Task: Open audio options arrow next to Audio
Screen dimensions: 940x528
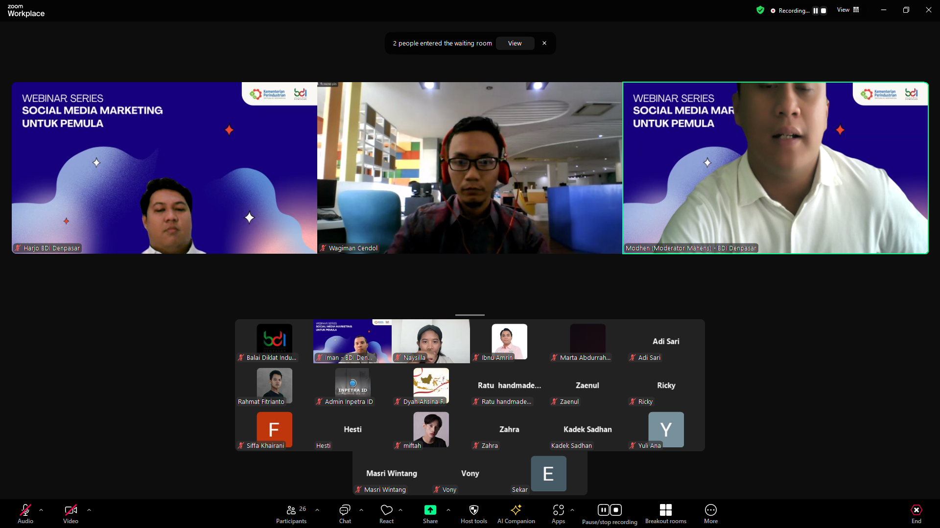Action: click(41, 510)
